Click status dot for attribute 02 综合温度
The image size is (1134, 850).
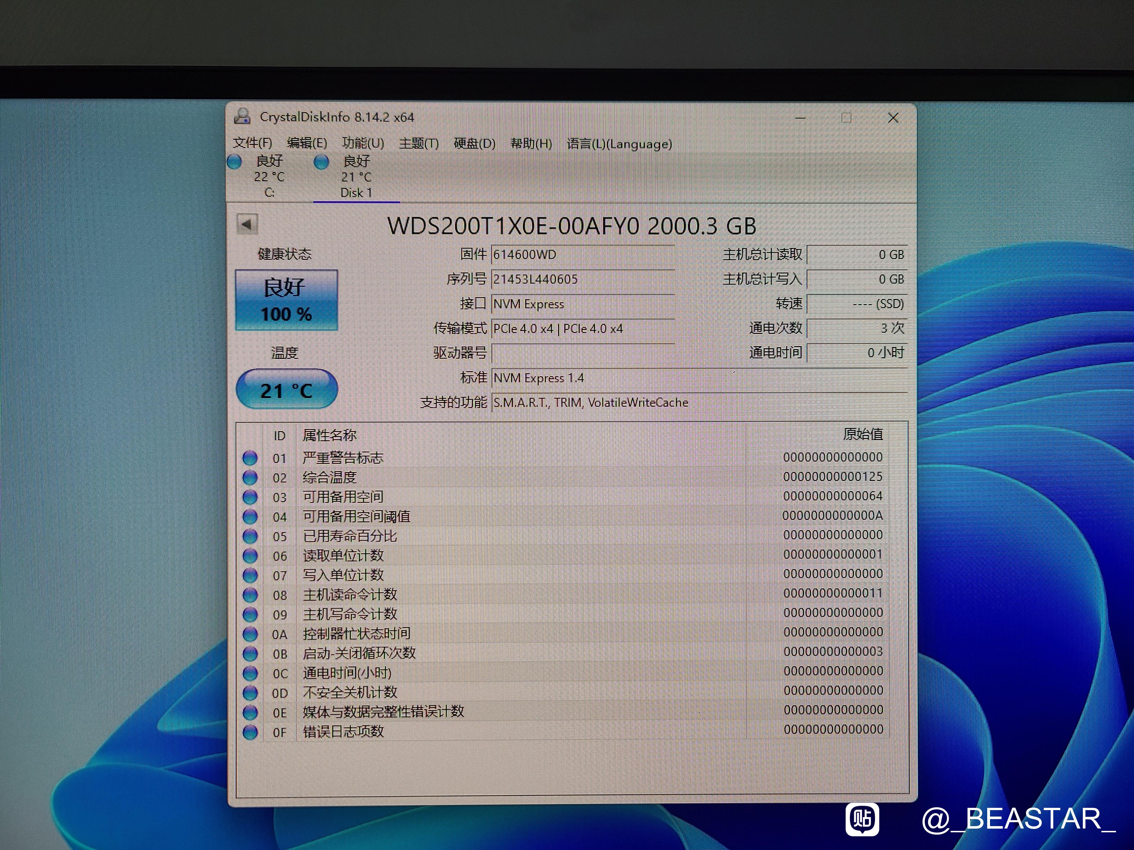(250, 477)
